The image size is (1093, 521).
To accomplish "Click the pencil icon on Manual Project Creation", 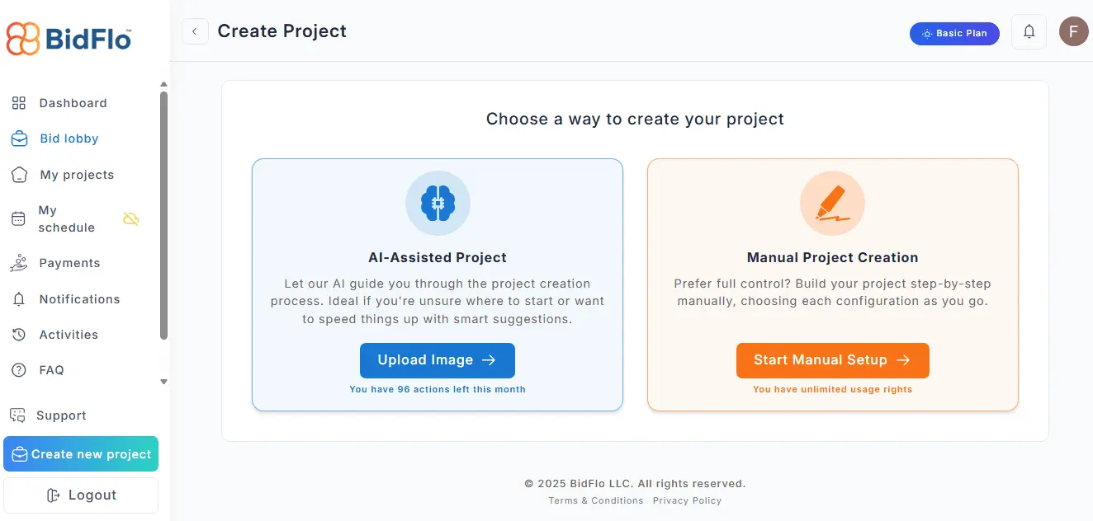I will coord(832,203).
